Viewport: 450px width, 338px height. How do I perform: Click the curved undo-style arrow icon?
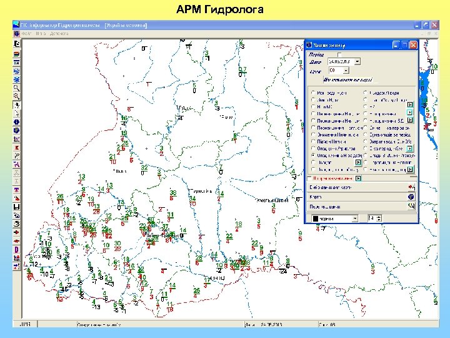click(17, 224)
